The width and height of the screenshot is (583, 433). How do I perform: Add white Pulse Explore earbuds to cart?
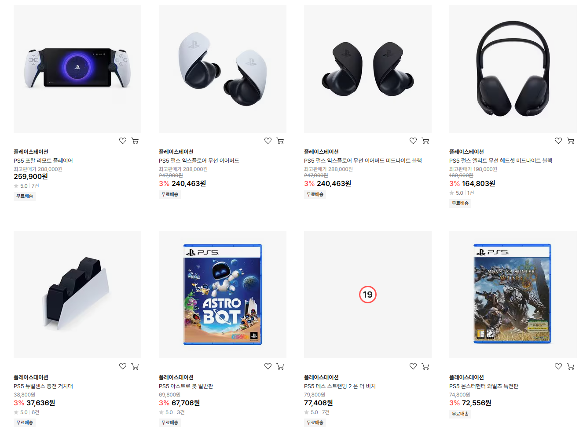click(x=280, y=141)
